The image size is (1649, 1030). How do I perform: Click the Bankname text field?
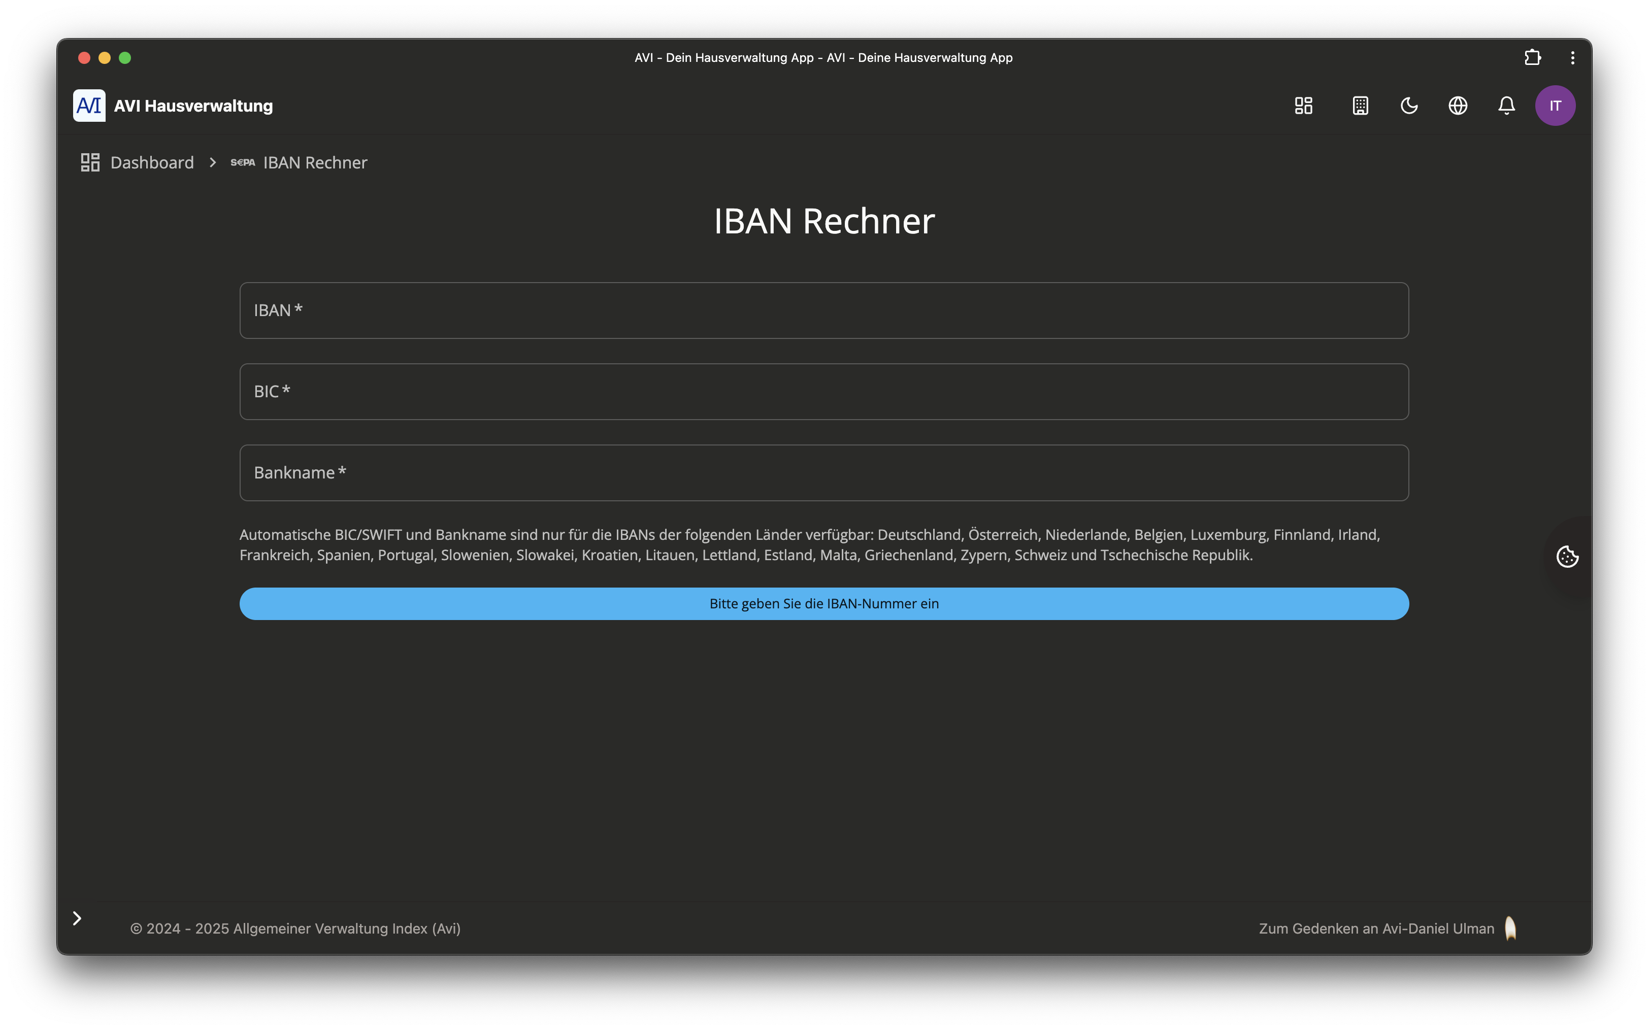click(824, 473)
